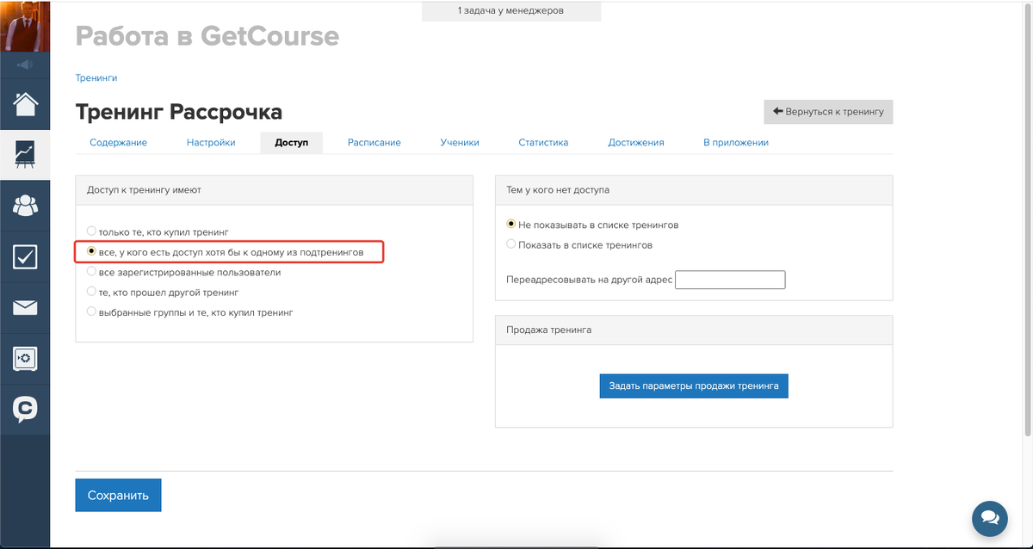Screen dimensions: 1033x549
Task: Open the Ученики tab
Action: click(x=460, y=143)
